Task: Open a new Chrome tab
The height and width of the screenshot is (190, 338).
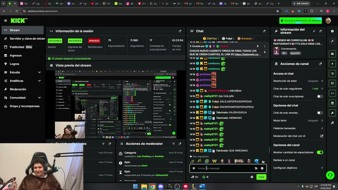Action: [x=279, y=4]
